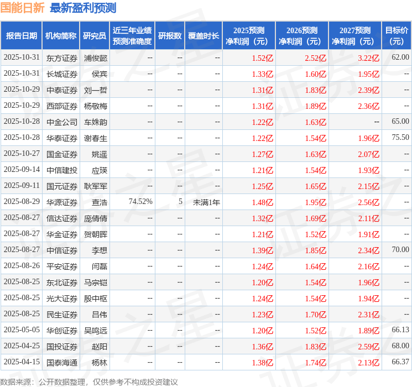This screenshot has width=412, height=387.
Task: Select the 国元证券 institution cell
Action: coord(62,186)
